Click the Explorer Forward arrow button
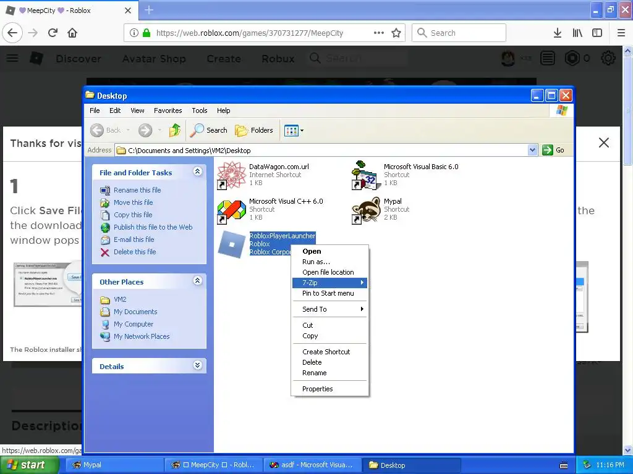633x474 pixels. pyautogui.click(x=145, y=130)
